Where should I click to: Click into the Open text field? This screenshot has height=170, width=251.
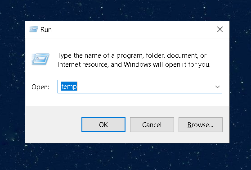point(140,87)
